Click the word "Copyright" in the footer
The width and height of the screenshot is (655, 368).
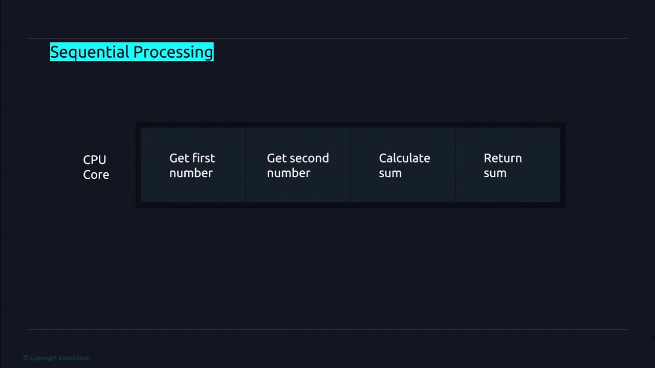[43, 358]
